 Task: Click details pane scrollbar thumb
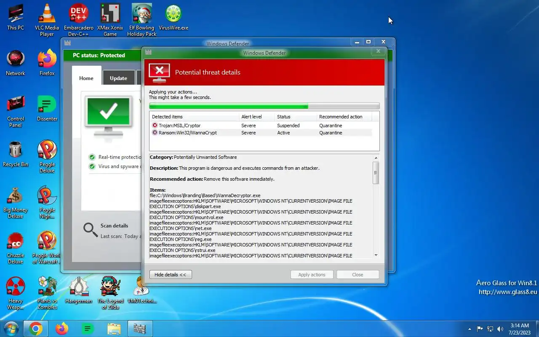(x=376, y=172)
